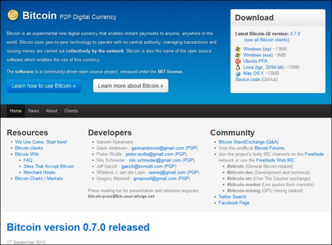This screenshot has height=245, width=332.
Task: Click the Mac OS X icon
Action: [x=238, y=73]
